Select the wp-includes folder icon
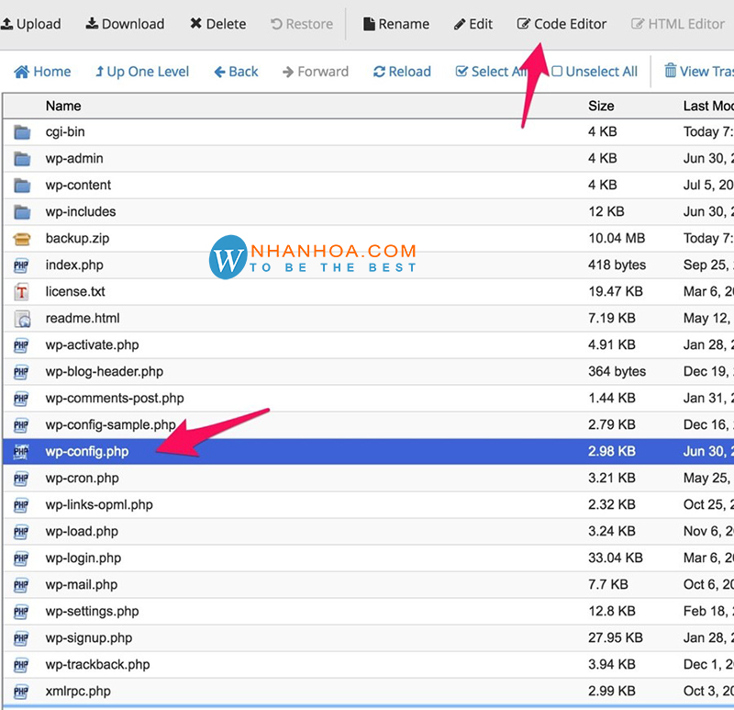The image size is (734, 710). (x=22, y=212)
